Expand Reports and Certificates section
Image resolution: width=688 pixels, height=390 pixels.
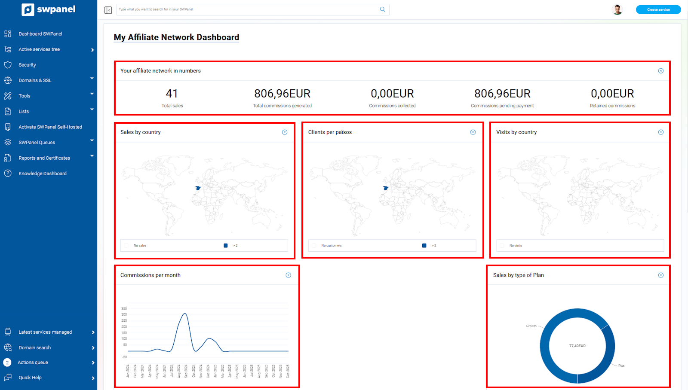(92, 156)
